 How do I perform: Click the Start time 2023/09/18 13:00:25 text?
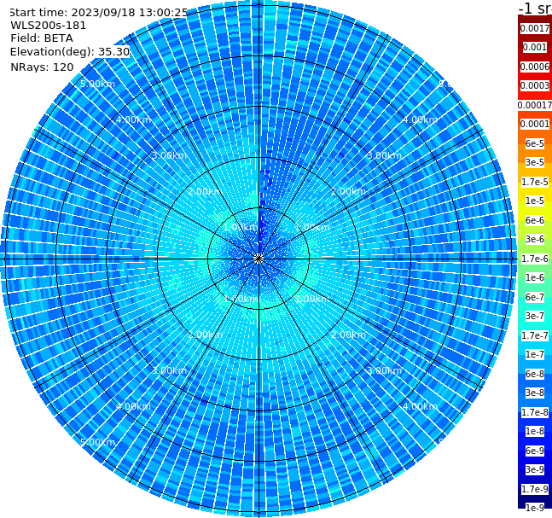98,13
